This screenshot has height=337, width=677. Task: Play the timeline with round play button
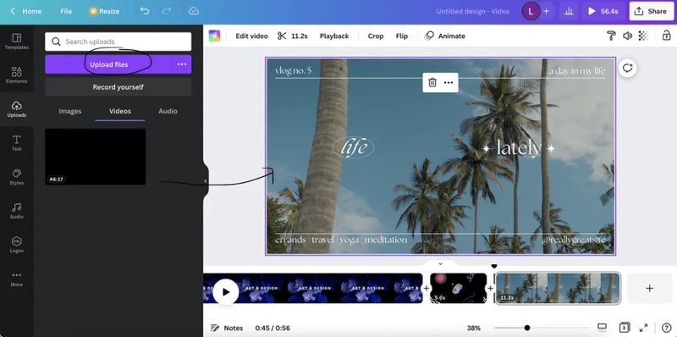click(226, 292)
